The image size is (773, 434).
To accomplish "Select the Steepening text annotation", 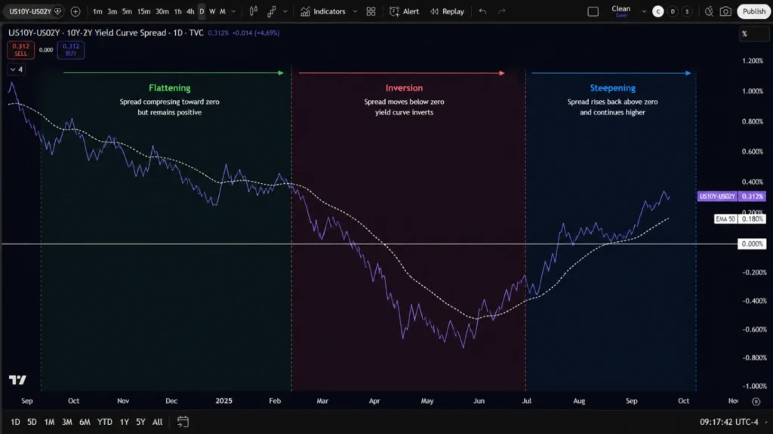I will pyautogui.click(x=613, y=88).
